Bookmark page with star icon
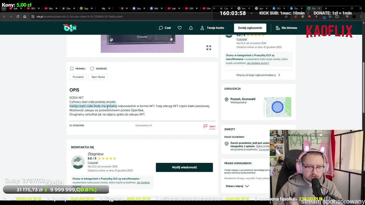The image size is (365, 205). [x=286, y=17]
